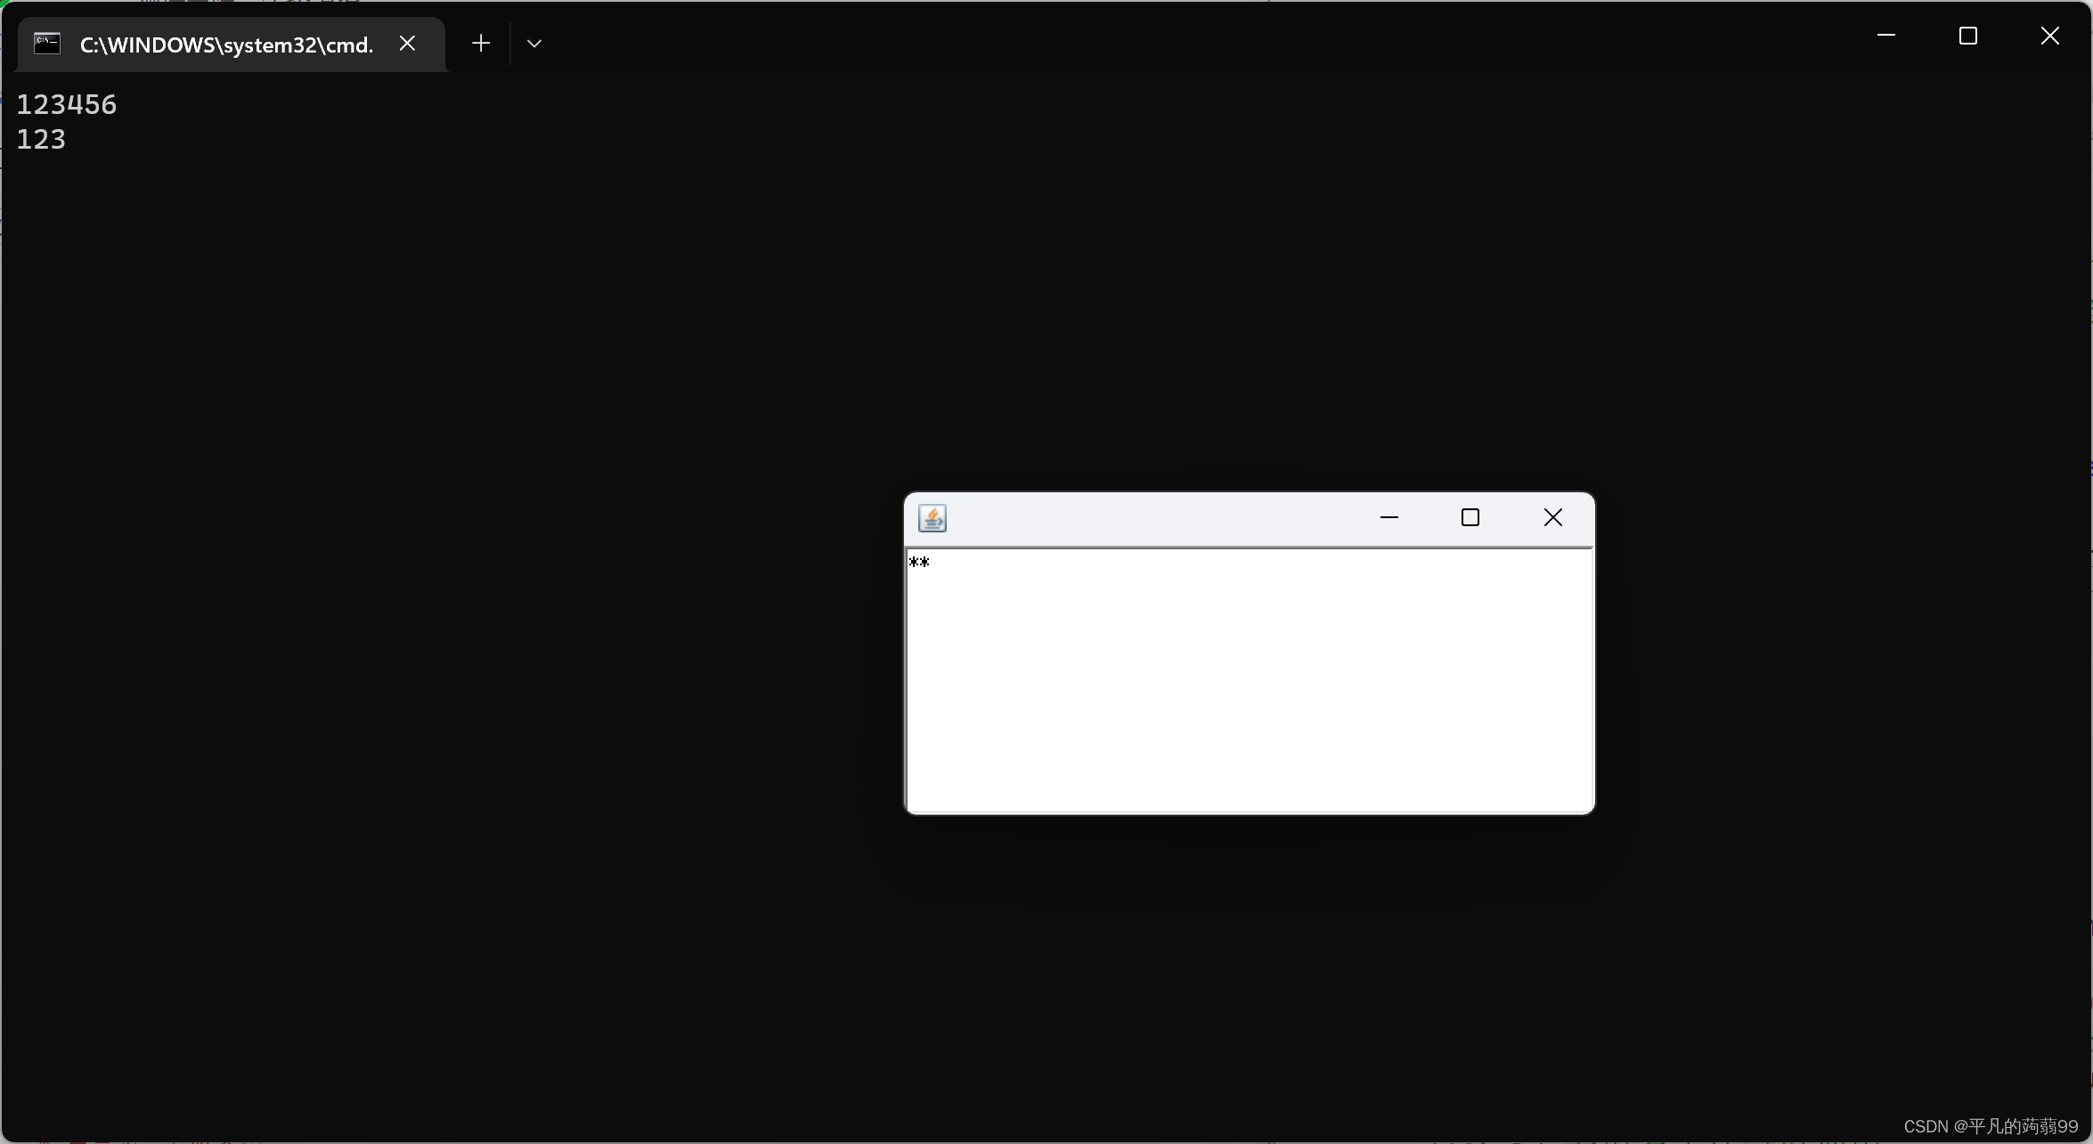2093x1144 pixels.
Task: Minimize the Java application window
Action: coord(1389,517)
